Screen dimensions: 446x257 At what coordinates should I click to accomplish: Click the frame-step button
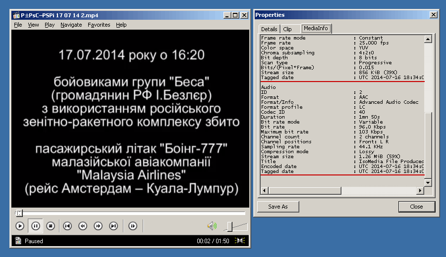(133, 226)
